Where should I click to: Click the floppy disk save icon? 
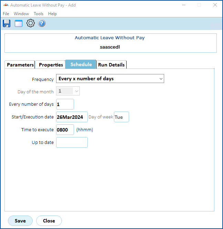[x=7, y=23]
